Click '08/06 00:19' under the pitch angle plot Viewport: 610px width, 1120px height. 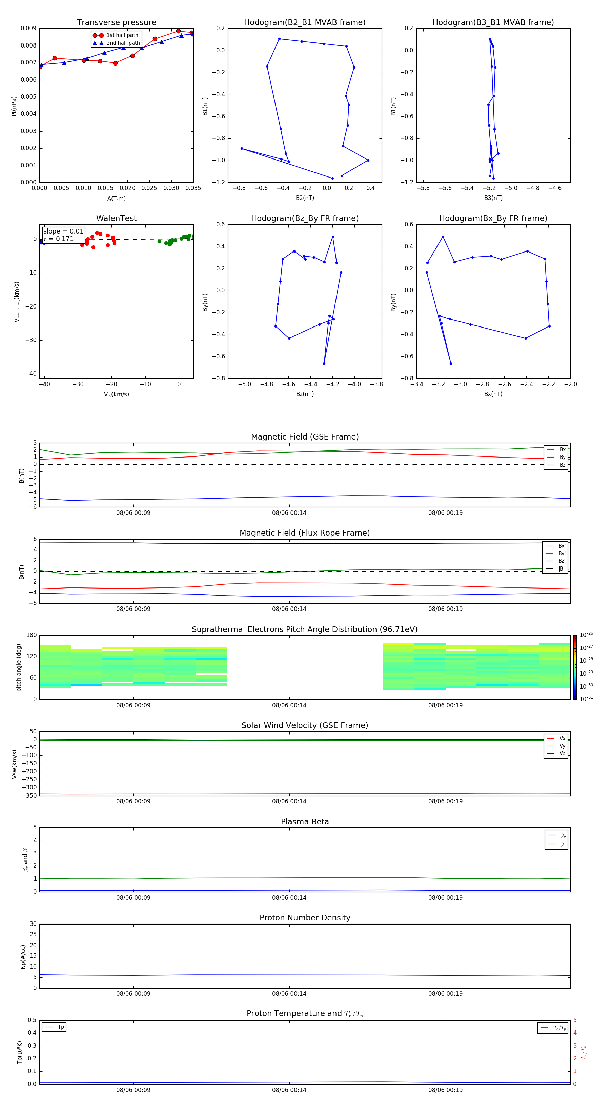[x=445, y=705]
